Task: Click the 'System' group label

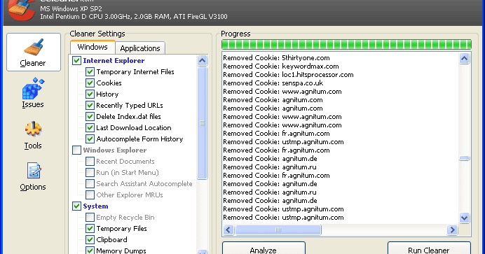Action: [x=95, y=206]
